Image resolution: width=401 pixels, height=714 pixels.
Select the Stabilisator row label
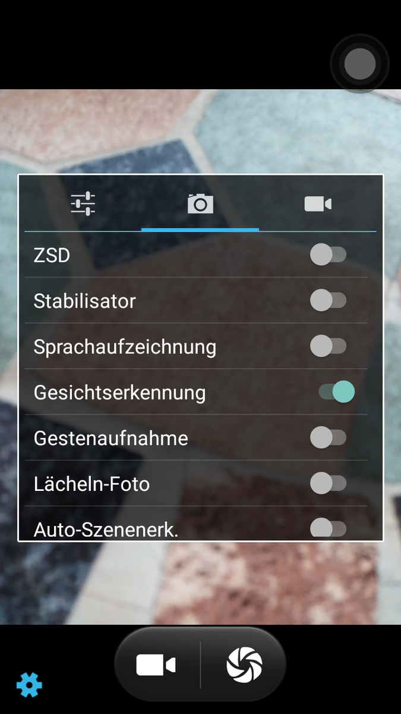(85, 300)
